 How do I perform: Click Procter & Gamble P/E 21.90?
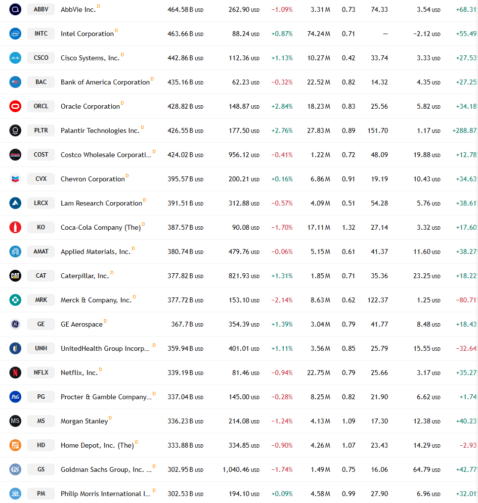pyautogui.click(x=379, y=397)
